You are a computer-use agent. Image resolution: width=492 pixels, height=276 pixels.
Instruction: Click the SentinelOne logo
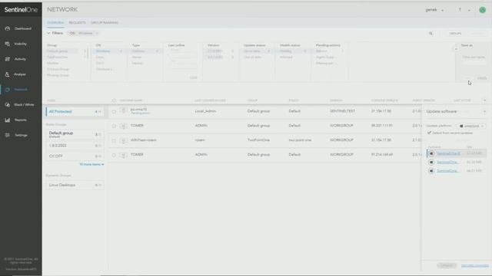(x=21, y=10)
